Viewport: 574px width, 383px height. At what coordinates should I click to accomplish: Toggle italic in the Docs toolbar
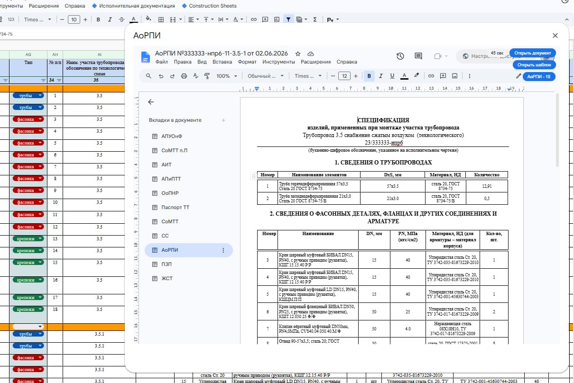(380, 76)
